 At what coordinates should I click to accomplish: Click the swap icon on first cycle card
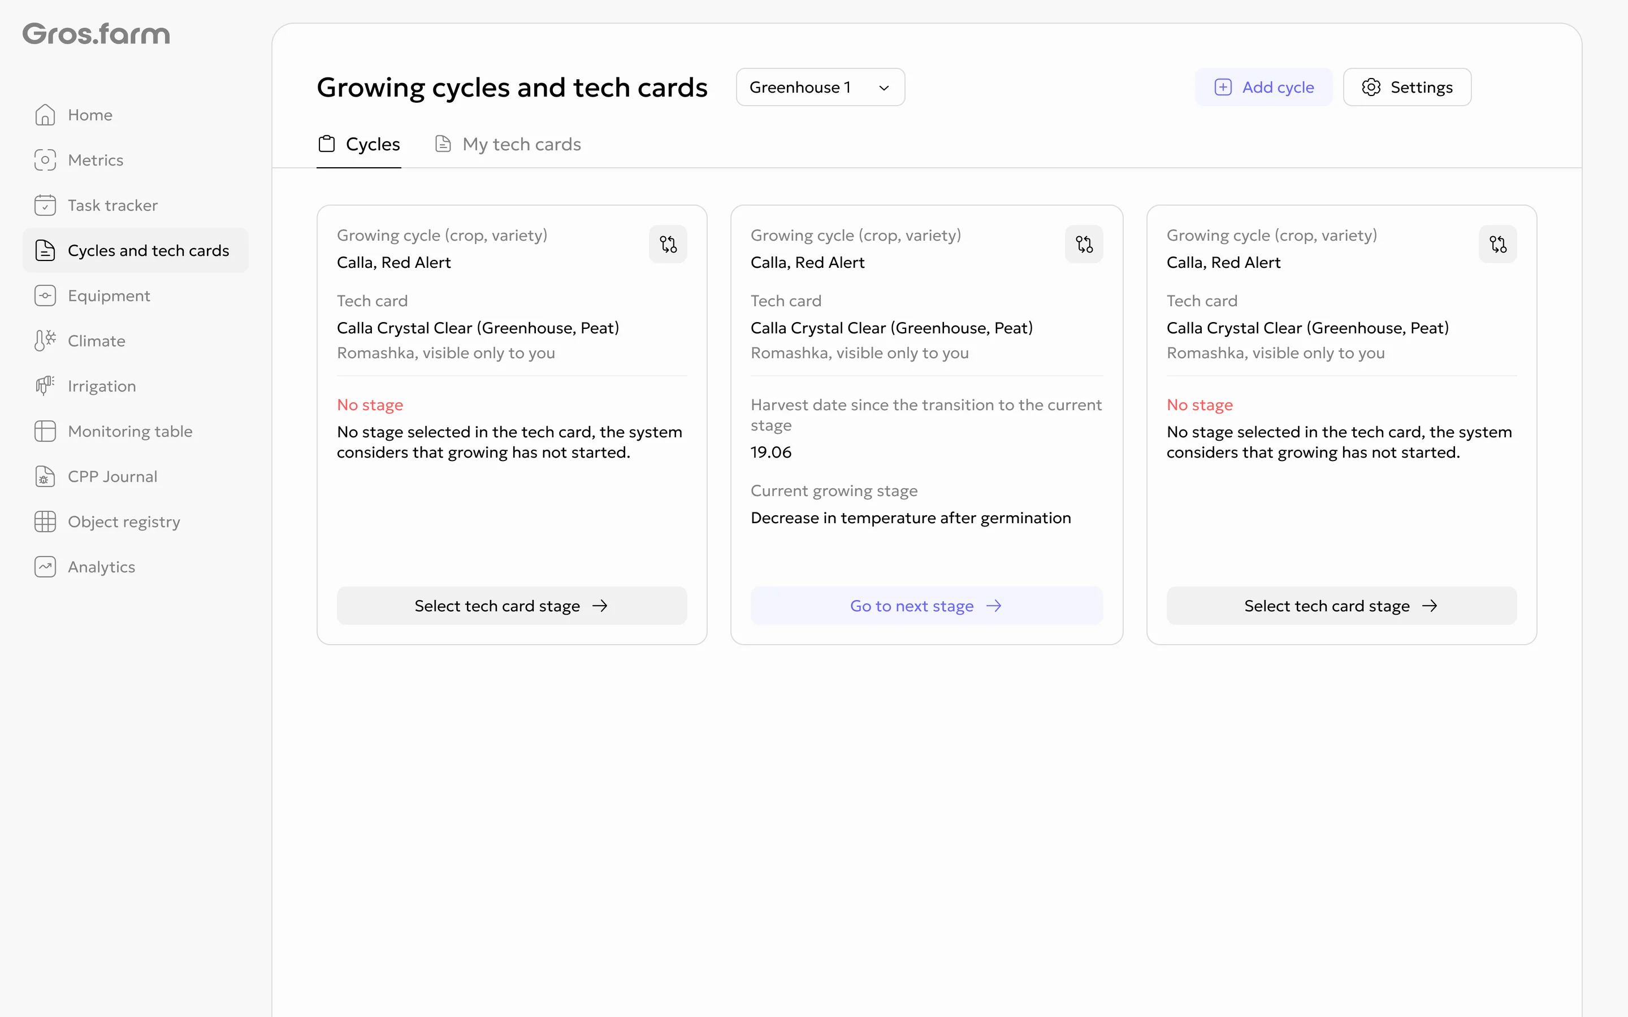click(x=668, y=244)
